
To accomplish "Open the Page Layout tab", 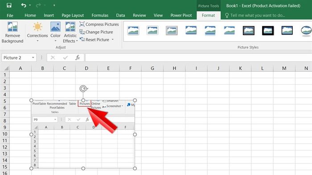I will click(73, 15).
